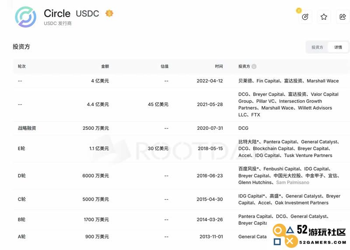Click the USDC token label
The height and width of the screenshot is (250, 350).
pyautogui.click(x=87, y=14)
